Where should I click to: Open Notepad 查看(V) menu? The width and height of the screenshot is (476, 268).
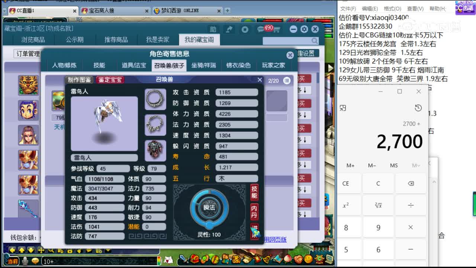click(415, 9)
